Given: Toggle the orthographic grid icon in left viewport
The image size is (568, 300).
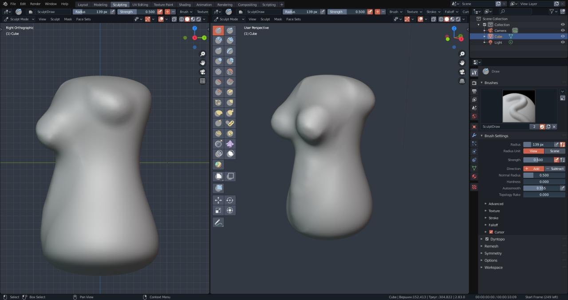Looking at the screenshot, I should pos(202,81).
